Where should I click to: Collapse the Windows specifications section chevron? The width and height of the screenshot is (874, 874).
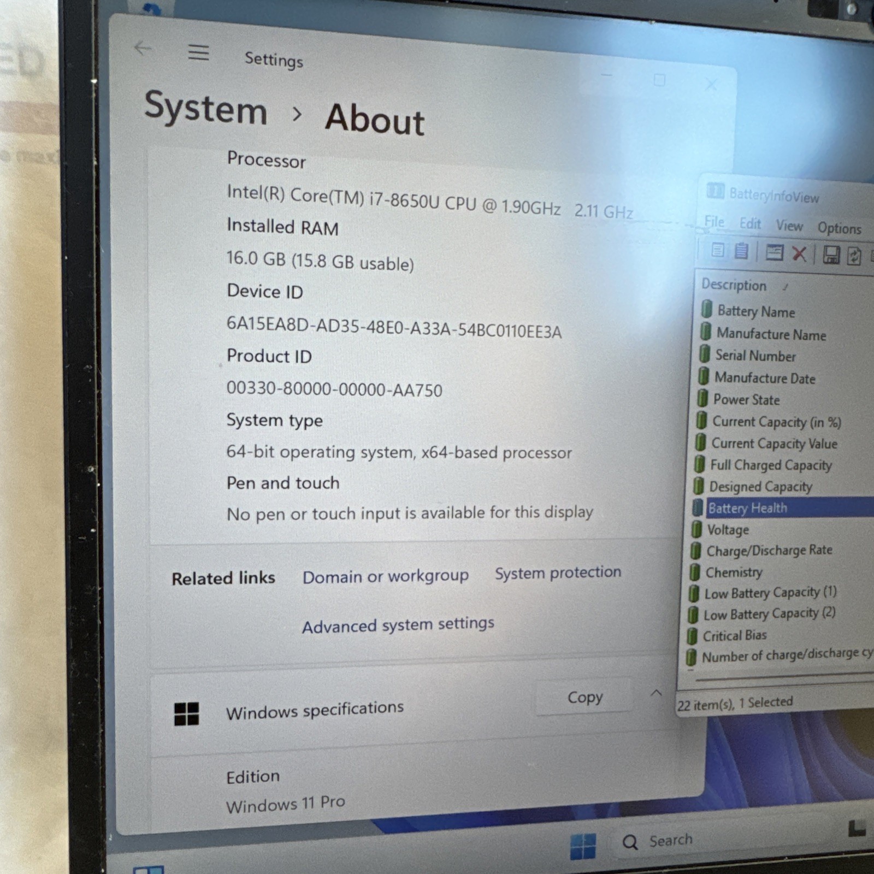[x=656, y=693]
